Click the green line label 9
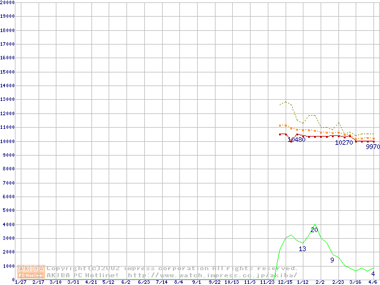Image resolution: width=380 pixels, height=285 pixels. point(332,260)
